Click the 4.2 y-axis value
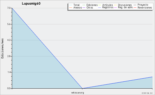 9,40
